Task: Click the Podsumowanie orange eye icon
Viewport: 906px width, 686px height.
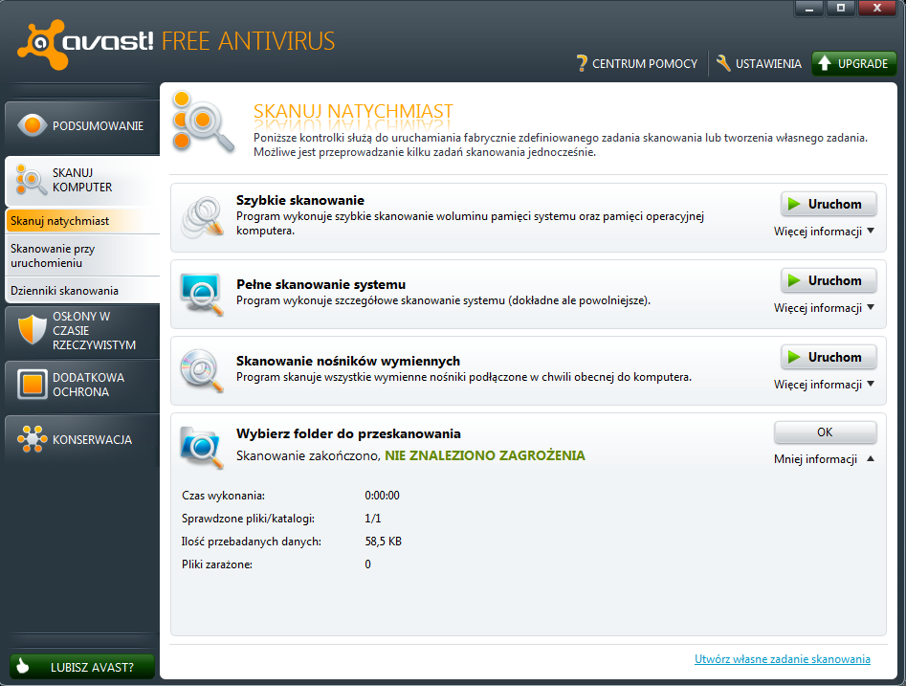Action: 33,125
